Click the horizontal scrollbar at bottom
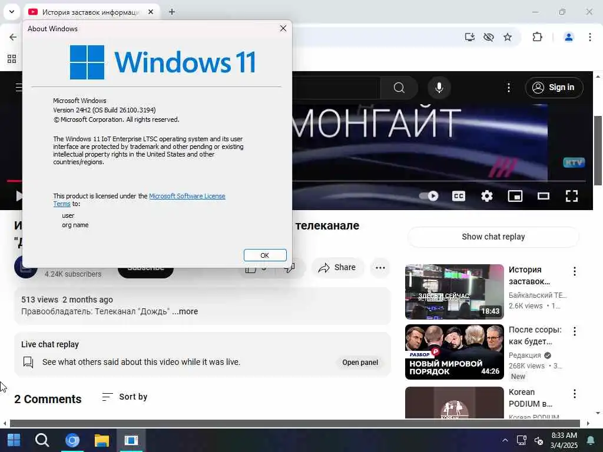The image size is (603, 452). click(294, 423)
